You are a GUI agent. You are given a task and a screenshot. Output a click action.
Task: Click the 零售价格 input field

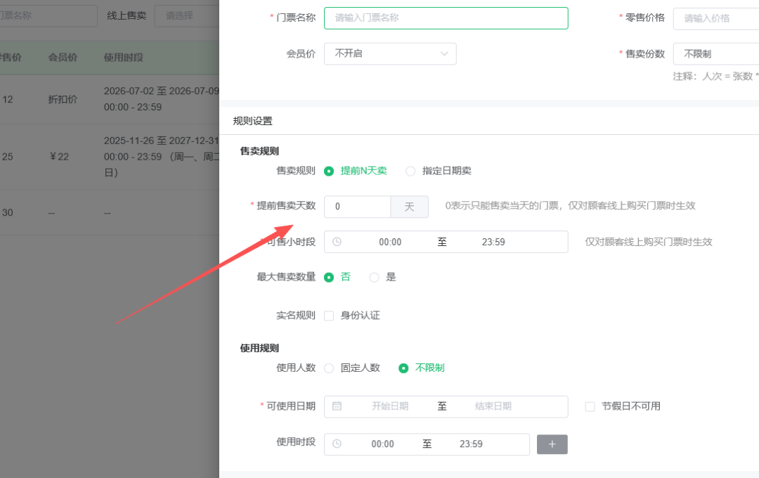click(x=716, y=18)
